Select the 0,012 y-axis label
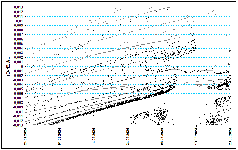 tap(19, 12)
